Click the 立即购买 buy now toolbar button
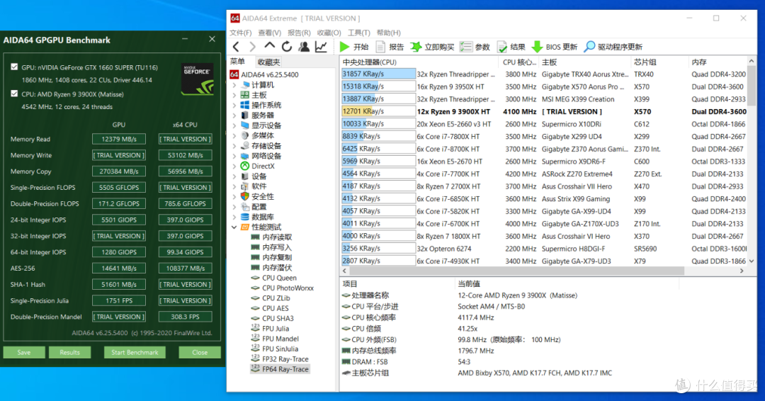765x401 pixels. coord(432,47)
